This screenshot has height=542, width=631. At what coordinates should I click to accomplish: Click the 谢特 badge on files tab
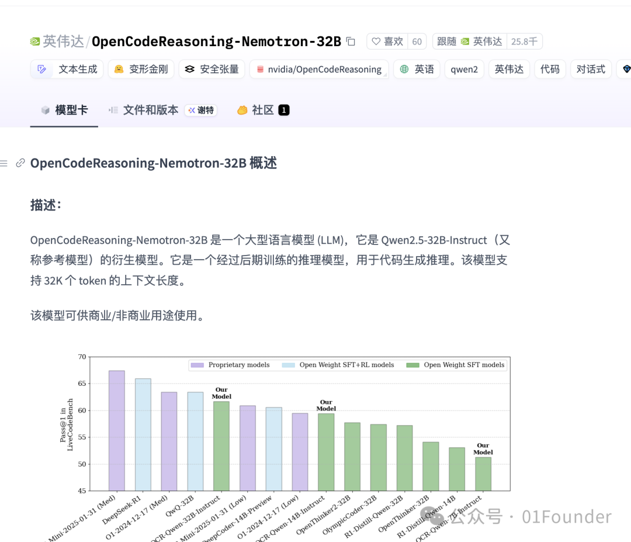tap(201, 111)
